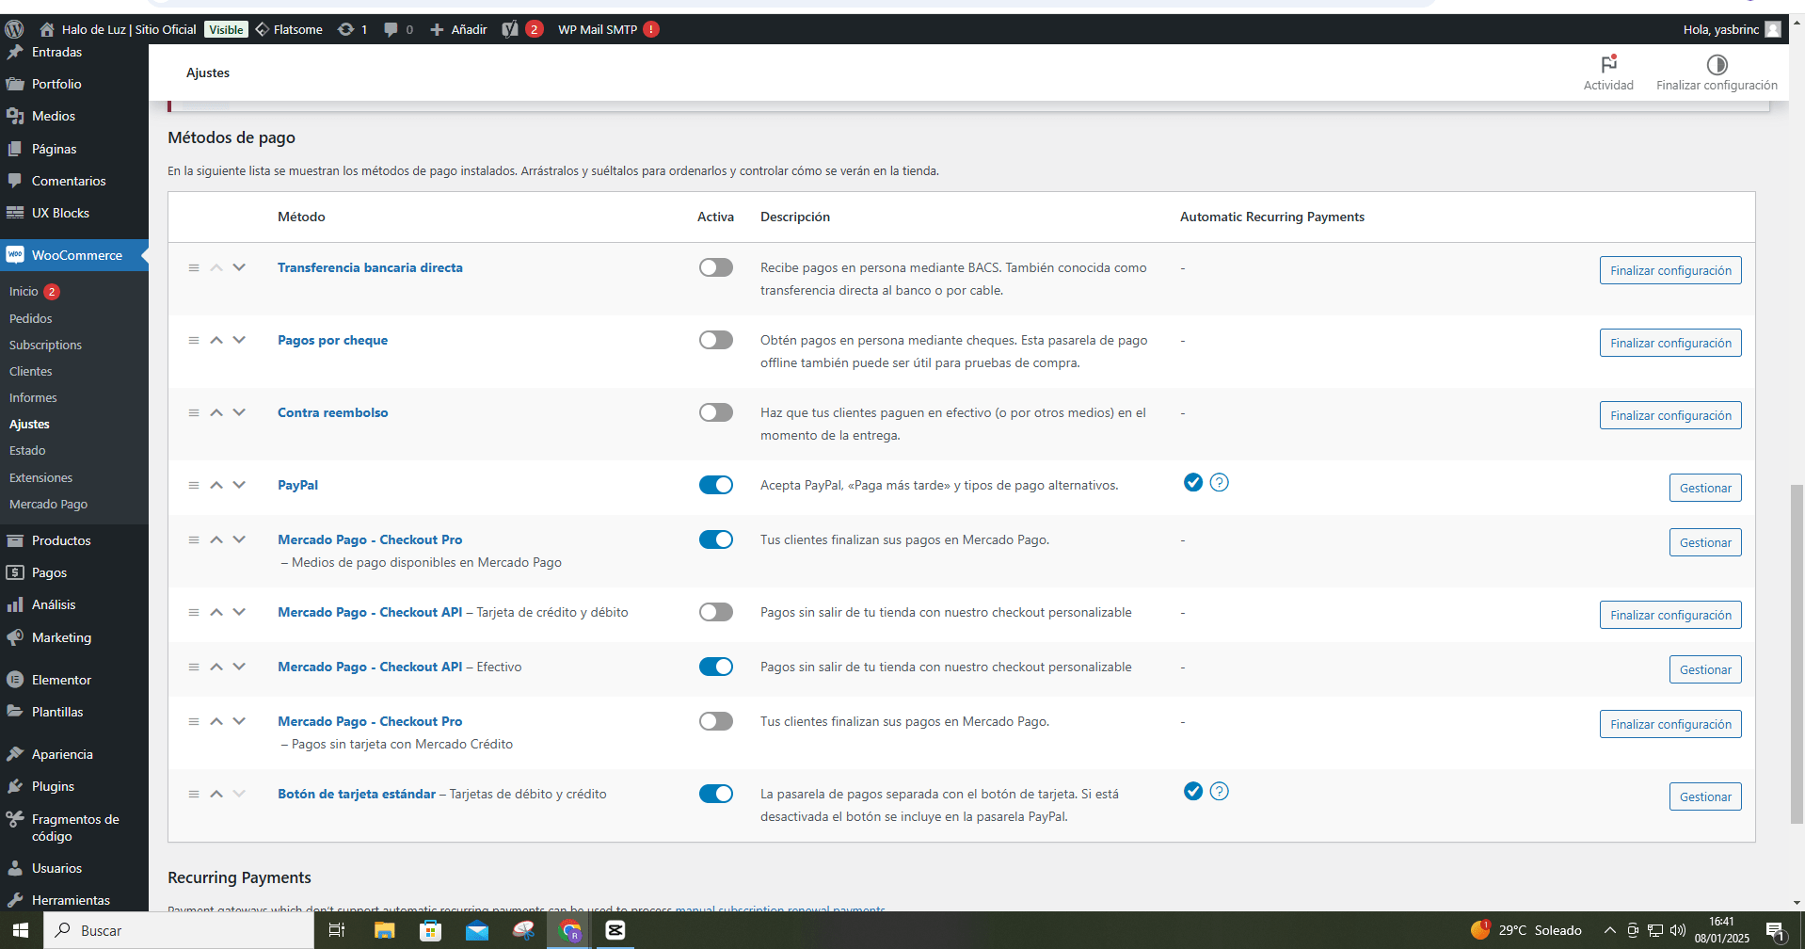
Task: Open Mercado Pago in WooCommerce submenu
Action: pos(48,504)
